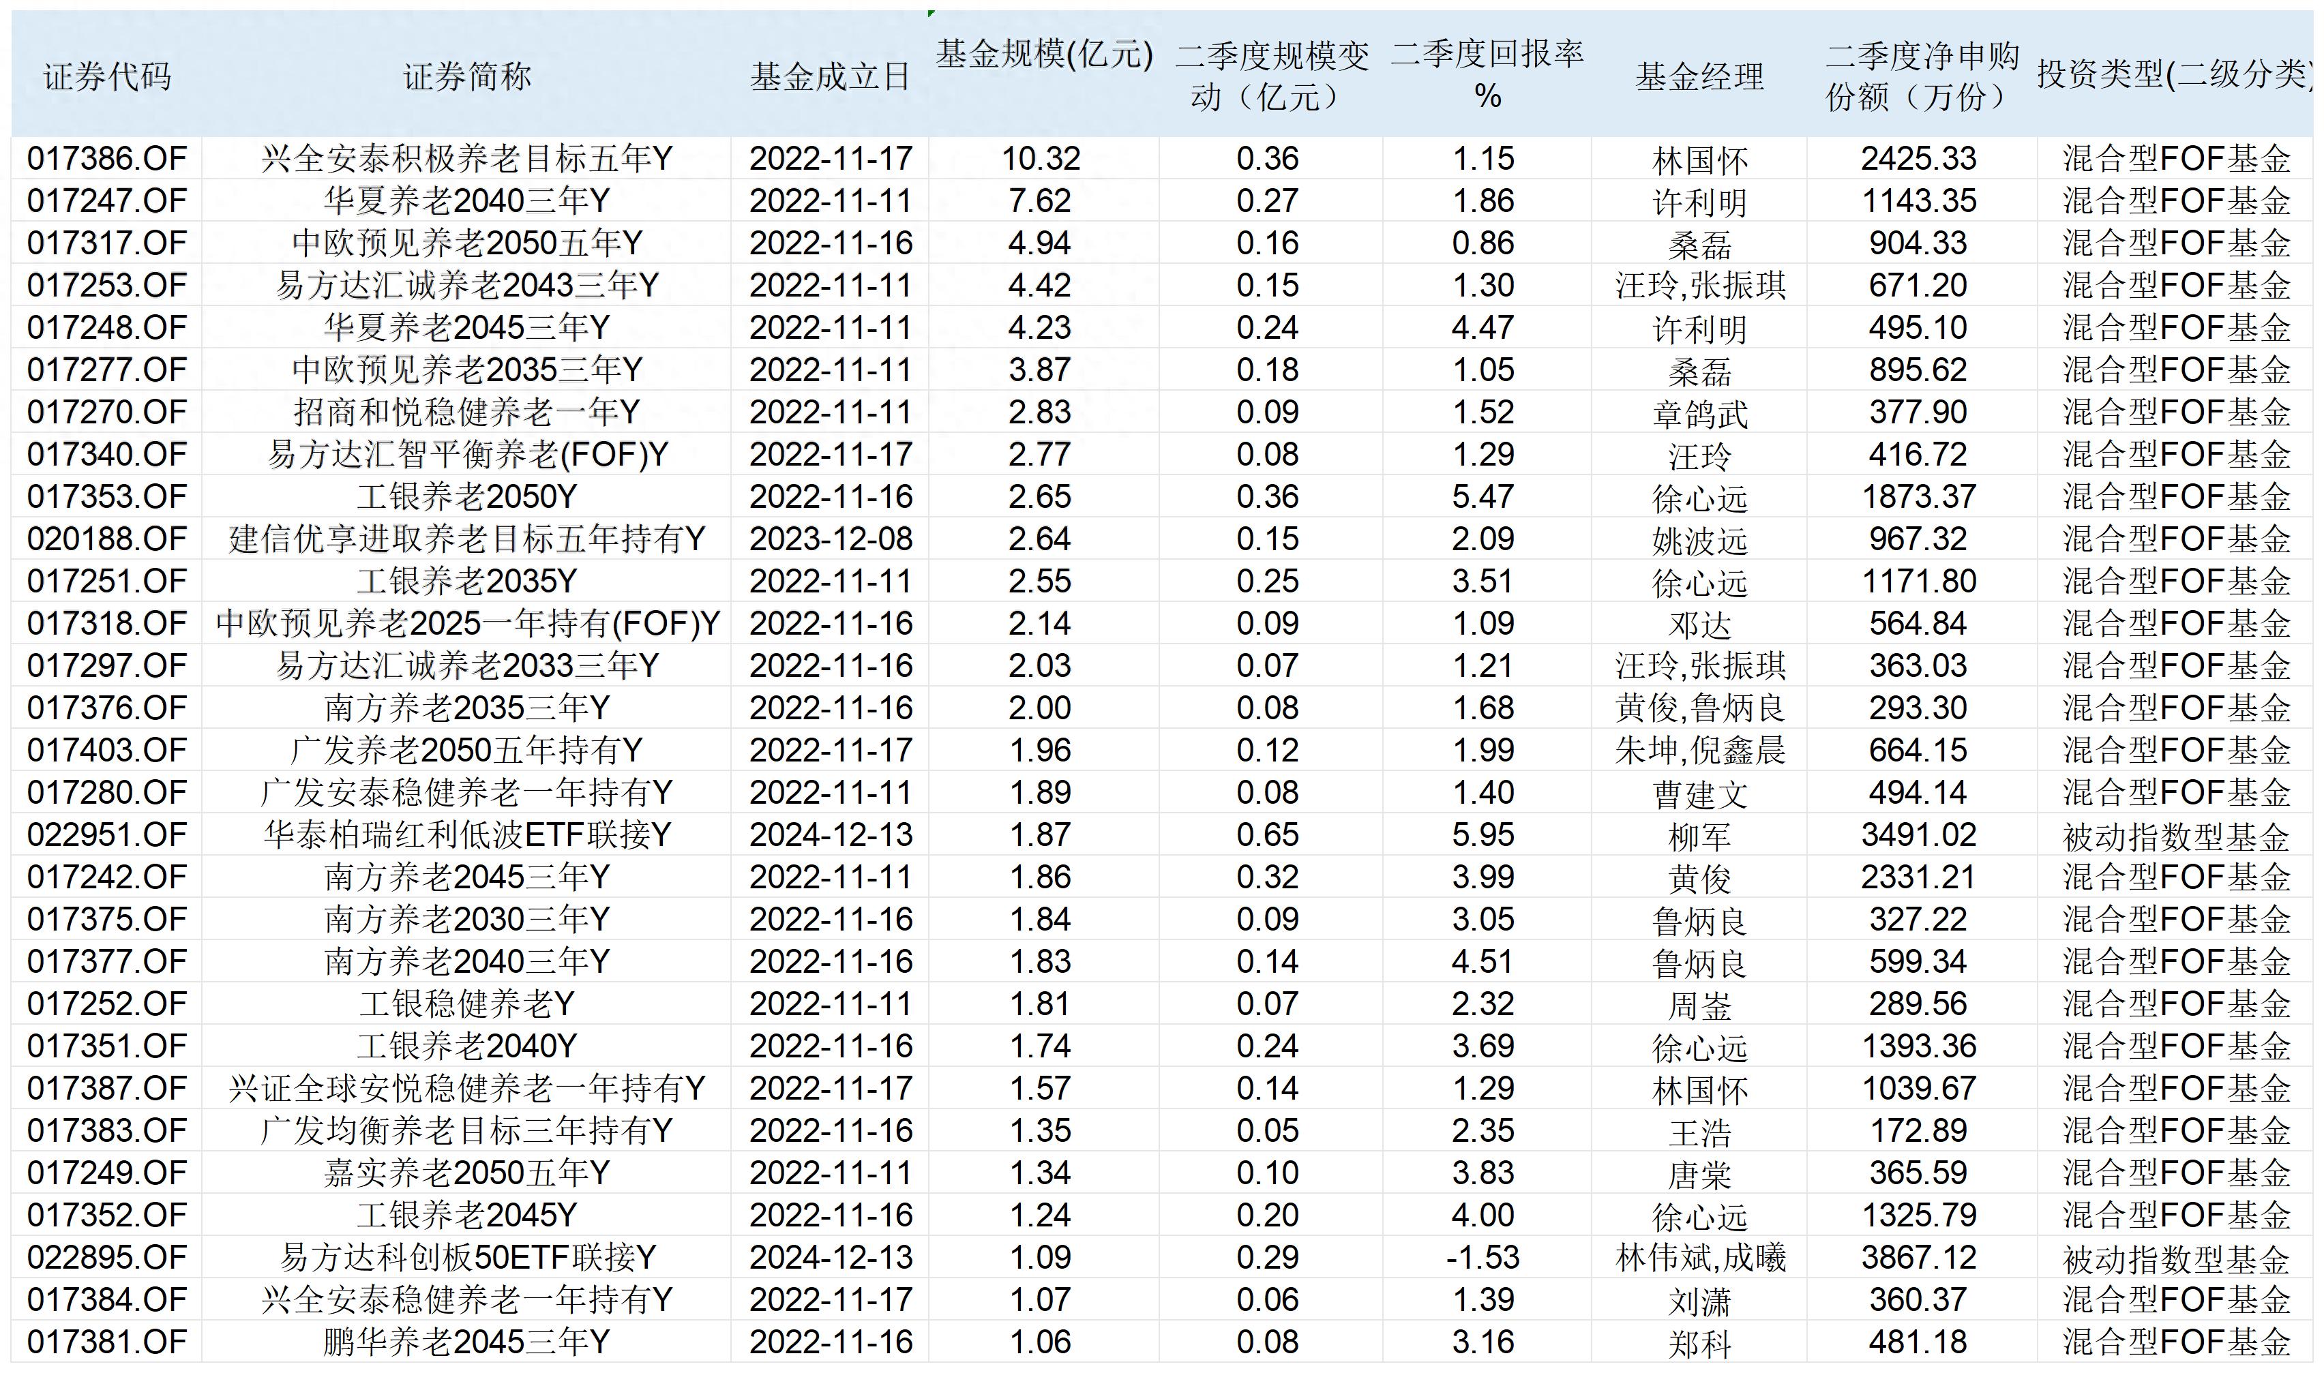Select manager name 王浩
Viewport: 2324px width, 1373px height.
pos(1699,1132)
